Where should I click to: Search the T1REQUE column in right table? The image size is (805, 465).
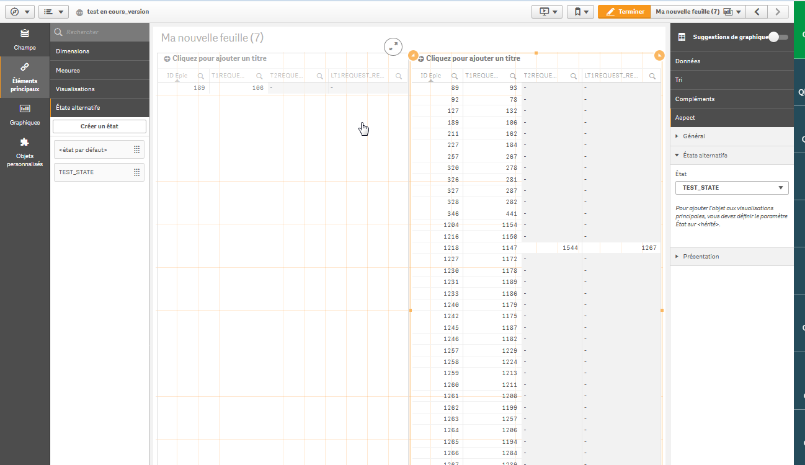coord(512,76)
